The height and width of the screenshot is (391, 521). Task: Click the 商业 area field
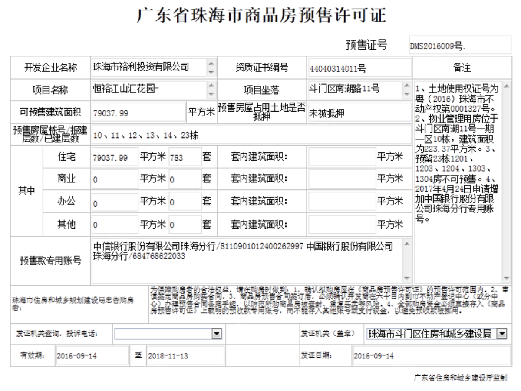[115, 179]
